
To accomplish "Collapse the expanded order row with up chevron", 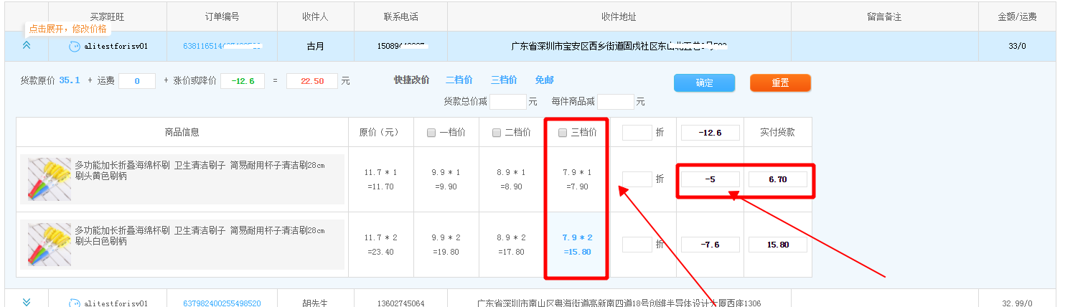I will coord(27,45).
